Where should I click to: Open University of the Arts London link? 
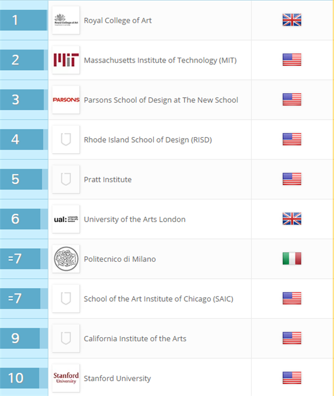134,219
